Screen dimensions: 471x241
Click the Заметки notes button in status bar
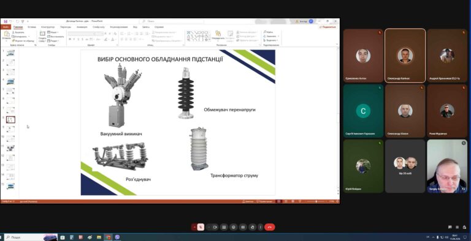(x=248, y=201)
